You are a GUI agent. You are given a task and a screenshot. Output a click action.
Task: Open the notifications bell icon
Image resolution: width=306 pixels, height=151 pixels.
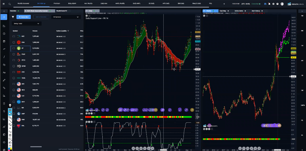coord(269,4)
